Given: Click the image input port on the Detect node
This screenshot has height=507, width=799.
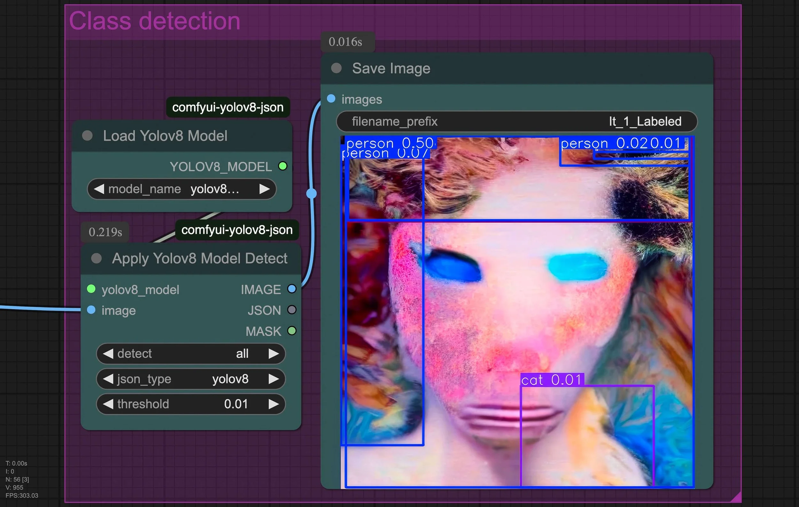Looking at the screenshot, I should [91, 310].
